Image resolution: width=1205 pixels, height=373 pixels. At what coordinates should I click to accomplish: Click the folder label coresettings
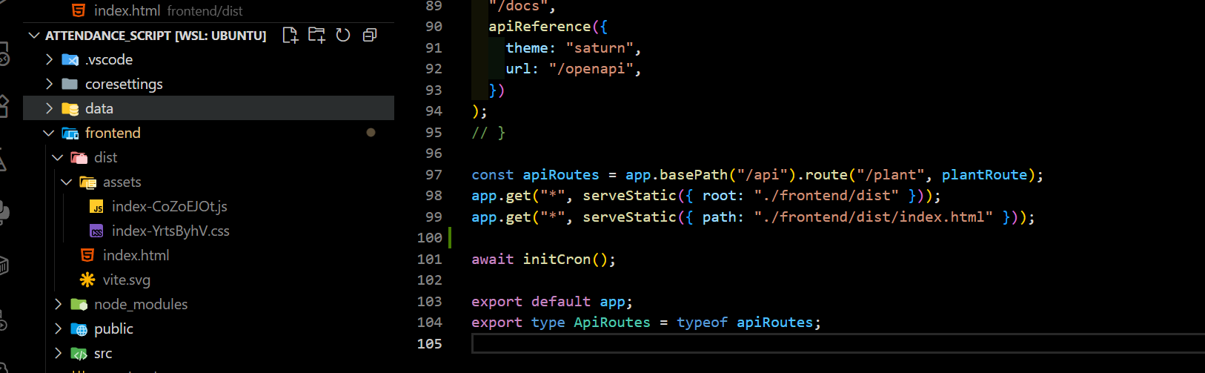point(124,84)
